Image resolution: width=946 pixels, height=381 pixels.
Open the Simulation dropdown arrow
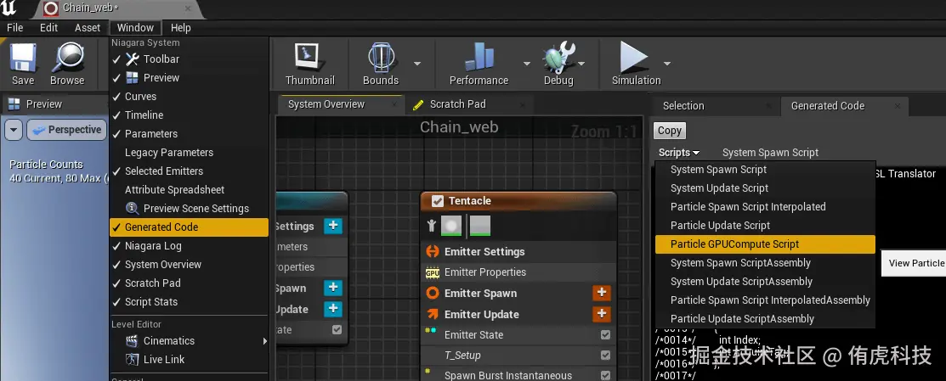coord(667,63)
